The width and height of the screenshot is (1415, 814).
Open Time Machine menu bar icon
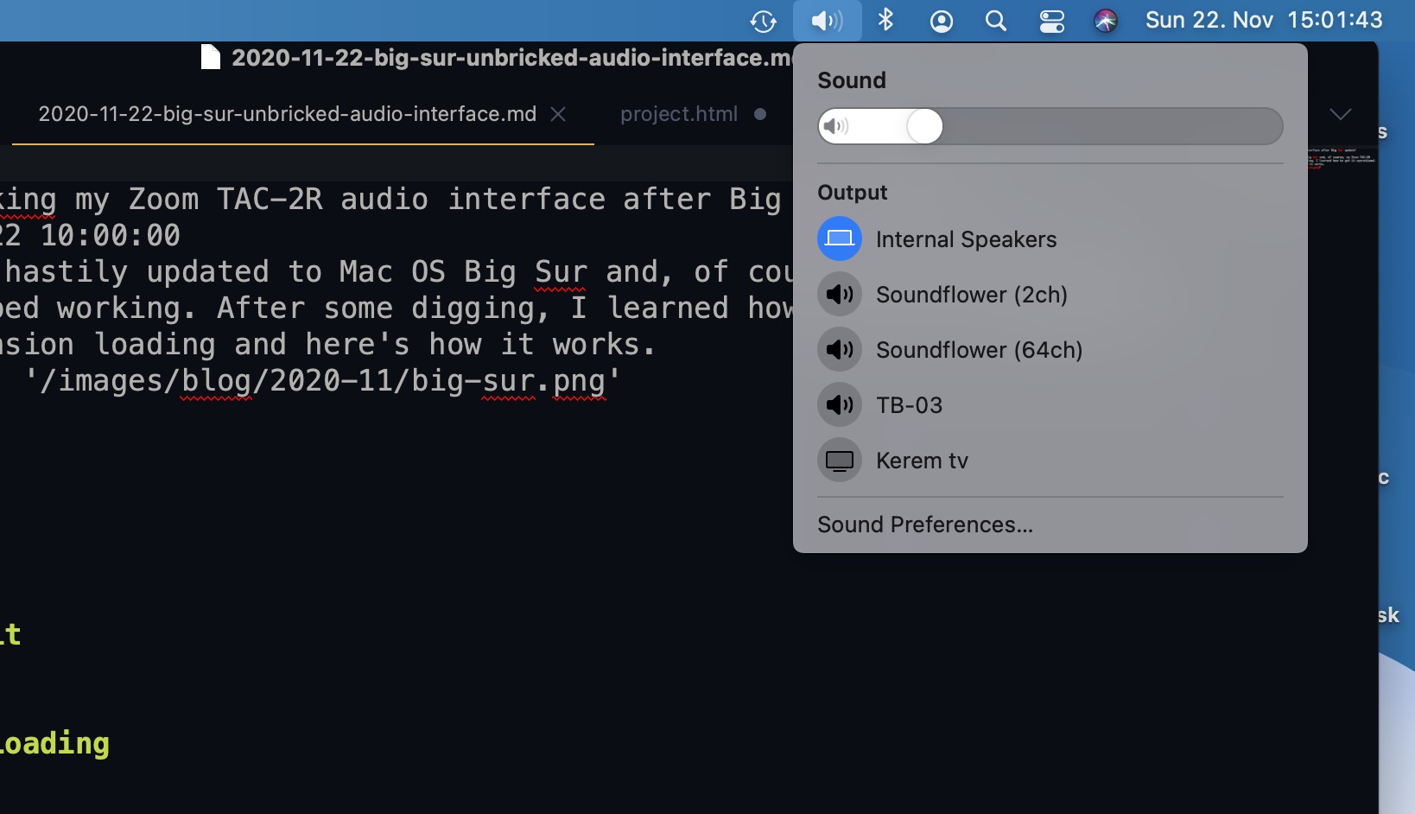[763, 21]
